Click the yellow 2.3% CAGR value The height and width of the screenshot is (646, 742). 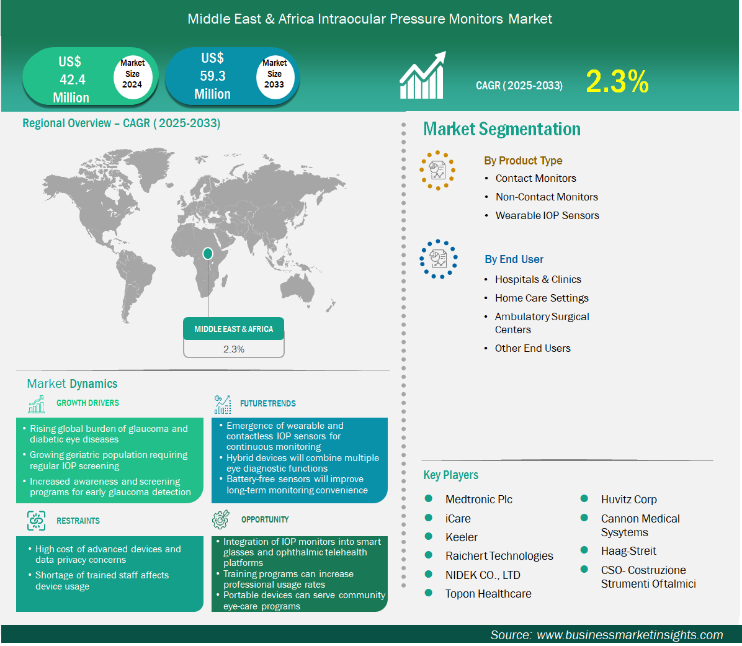pyautogui.click(x=617, y=82)
